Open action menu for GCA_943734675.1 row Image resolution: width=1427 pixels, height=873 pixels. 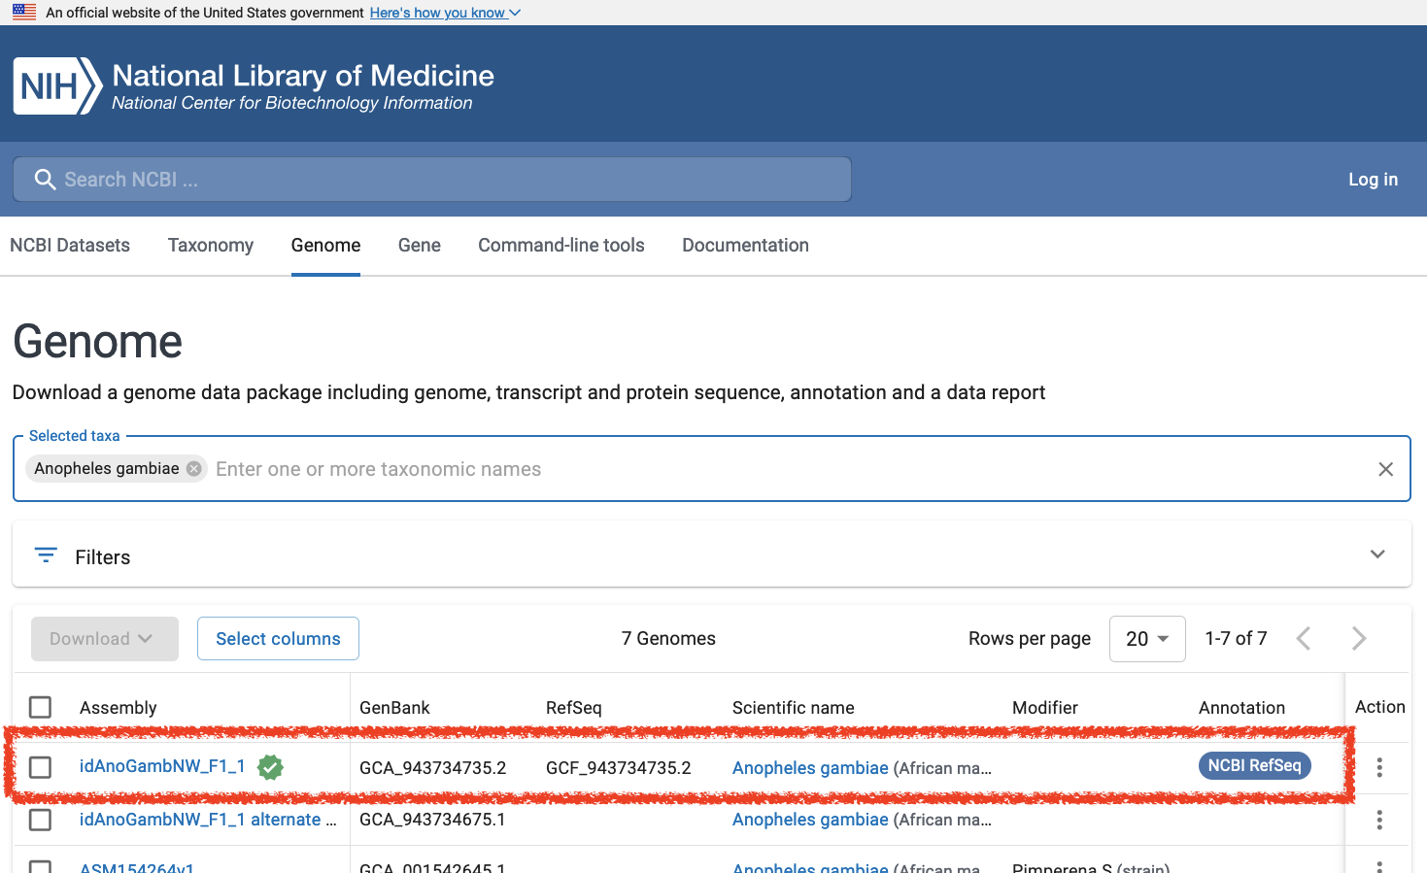(x=1379, y=820)
